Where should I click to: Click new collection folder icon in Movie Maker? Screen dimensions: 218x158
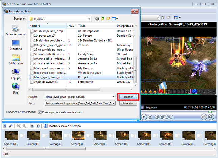pyautogui.click(x=168, y=18)
